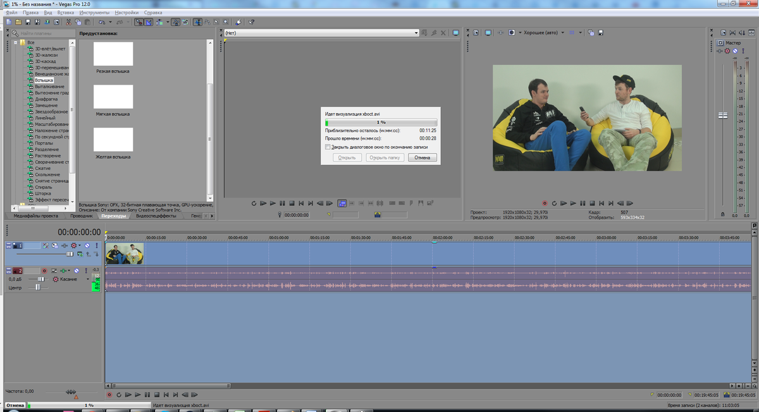Save the project with the floppy icon
The width and height of the screenshot is (759, 412).
pyautogui.click(x=28, y=21)
